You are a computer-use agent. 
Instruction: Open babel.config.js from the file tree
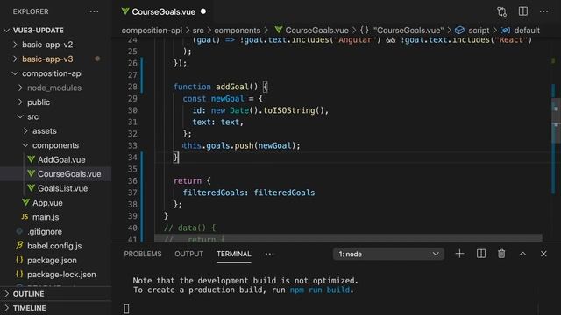coord(54,246)
